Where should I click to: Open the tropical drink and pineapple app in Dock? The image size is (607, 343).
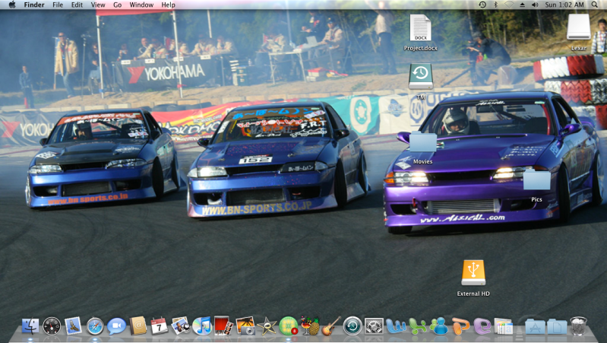(310, 326)
